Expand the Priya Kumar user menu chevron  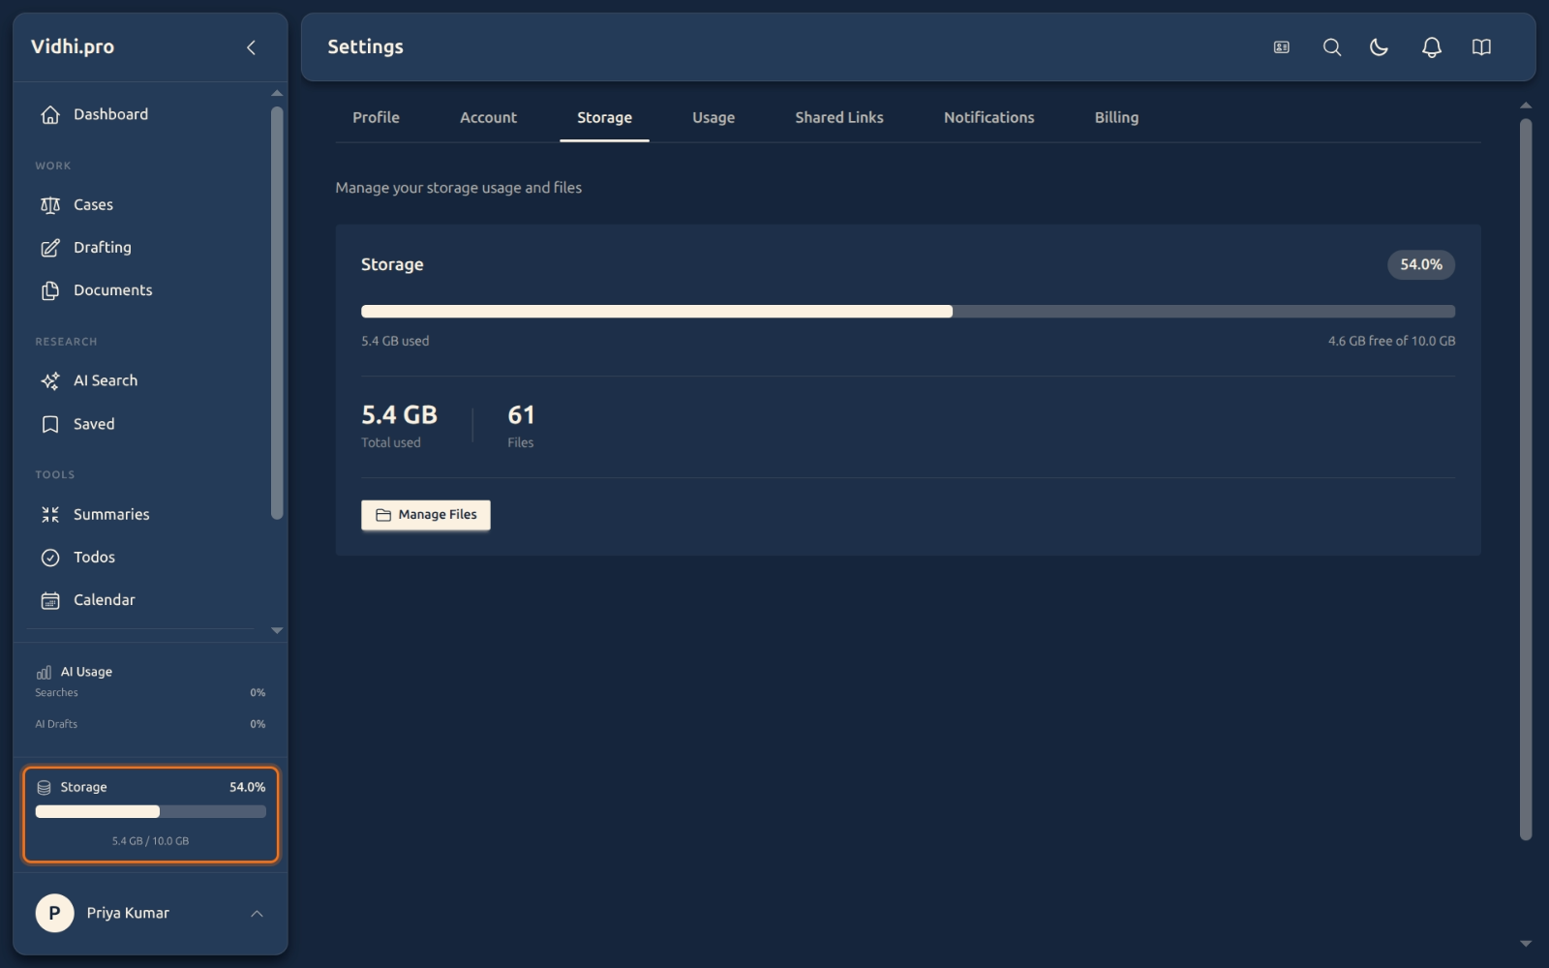pos(257,913)
